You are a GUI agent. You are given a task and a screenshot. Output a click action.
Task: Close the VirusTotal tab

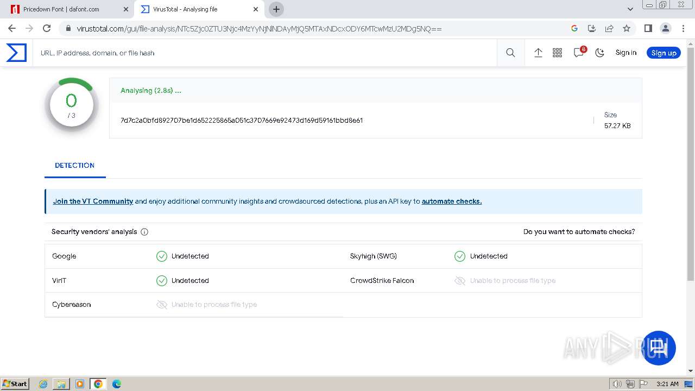tap(256, 9)
